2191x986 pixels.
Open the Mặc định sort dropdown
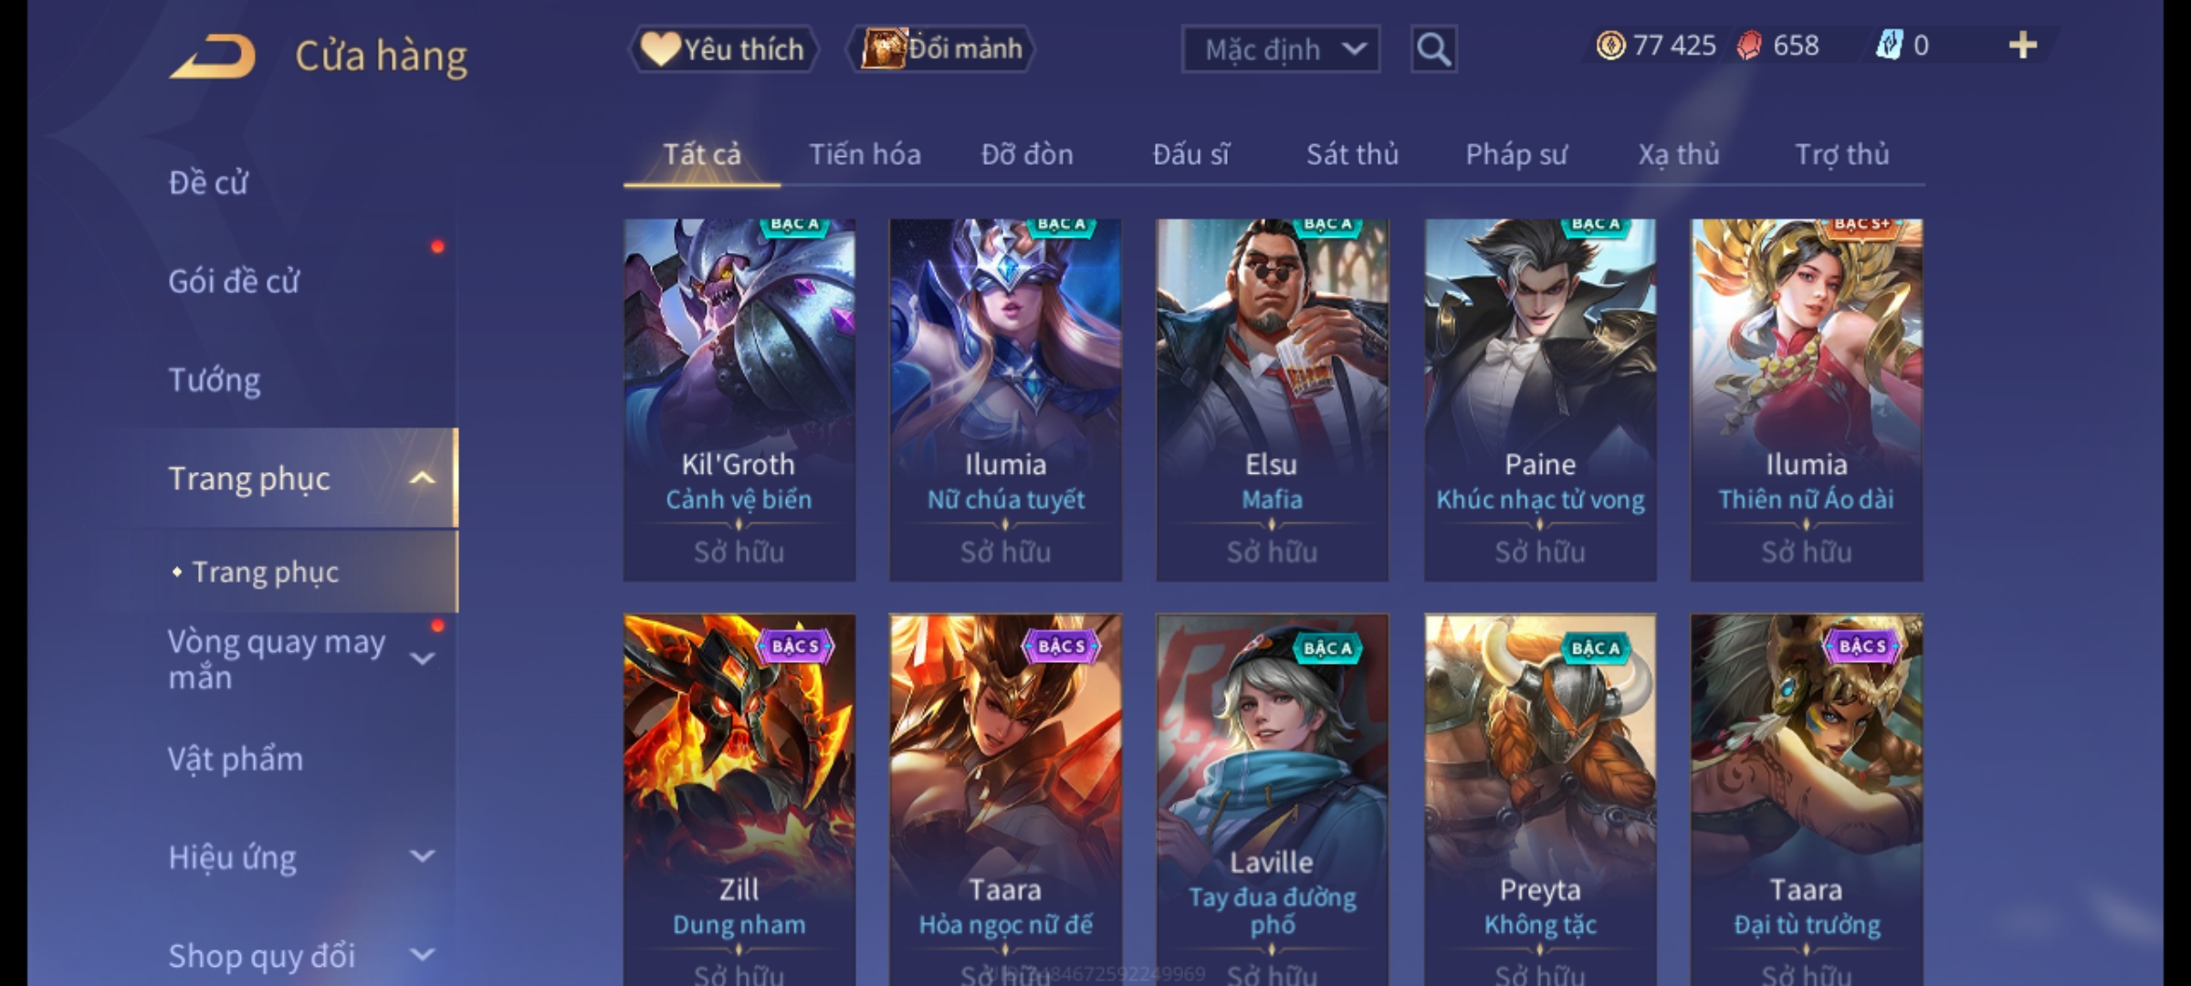click(1280, 49)
